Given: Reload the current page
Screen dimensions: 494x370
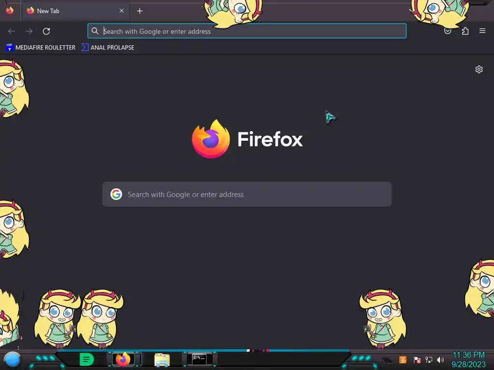Looking at the screenshot, I should pyautogui.click(x=46, y=31).
